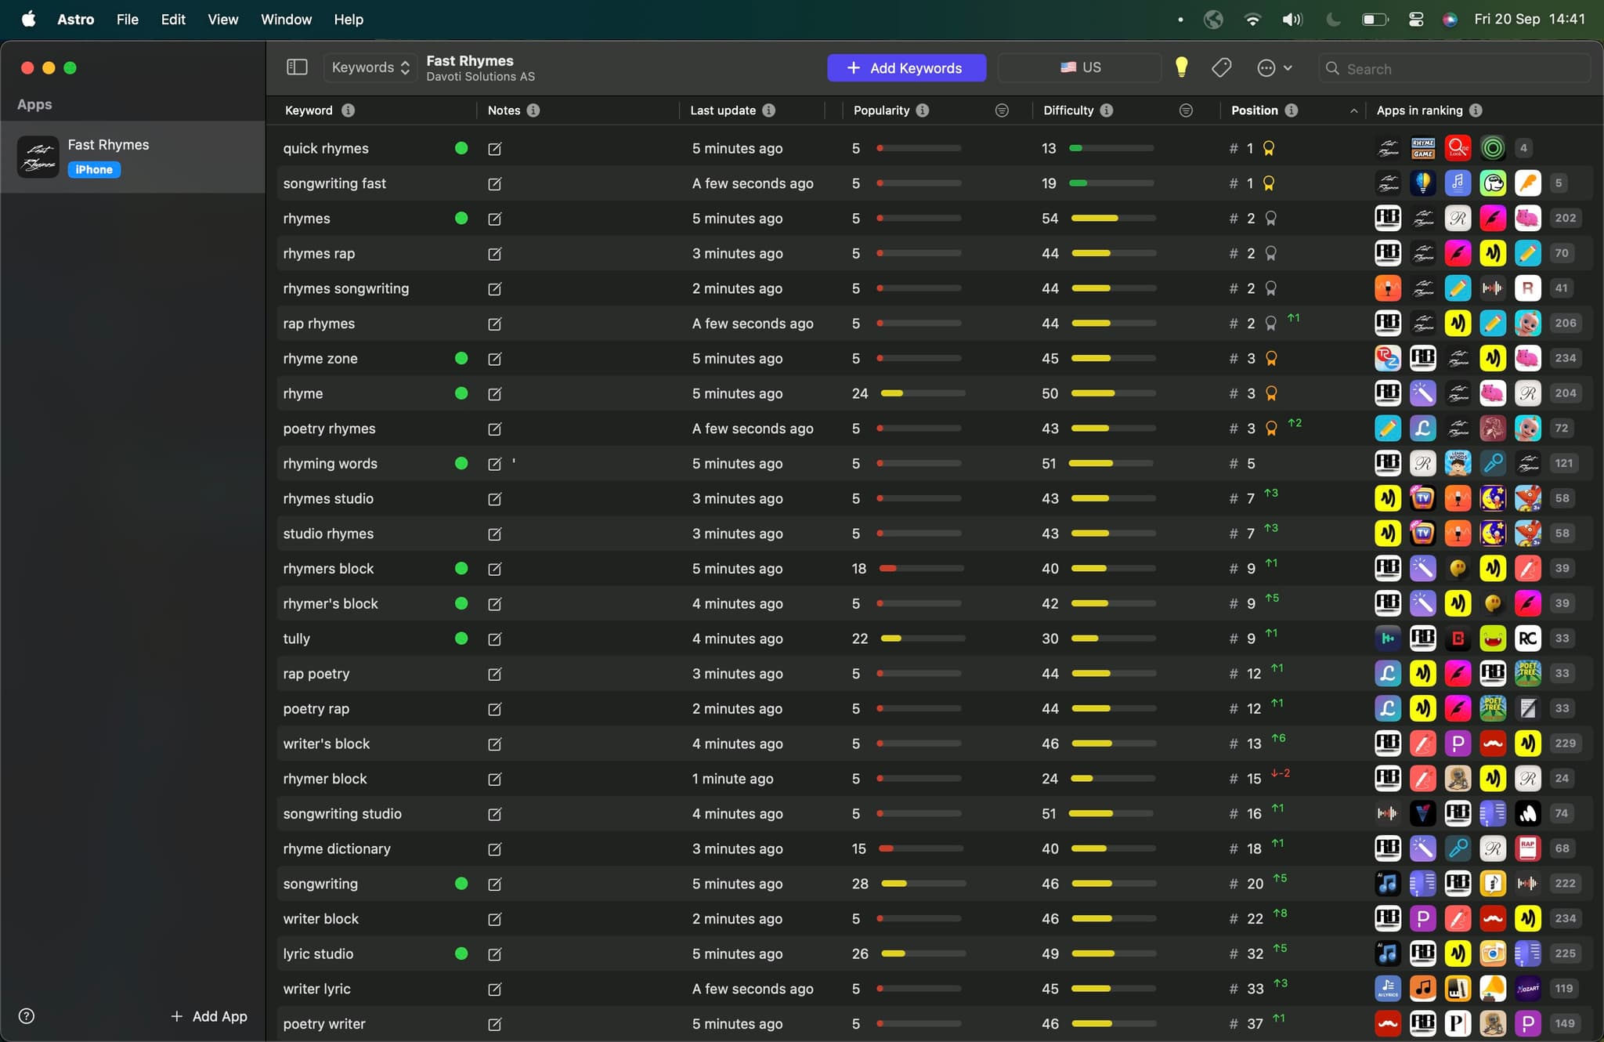Toggle green dot for 'tully' keyword
Screen dimensions: 1604x1042
click(x=461, y=639)
